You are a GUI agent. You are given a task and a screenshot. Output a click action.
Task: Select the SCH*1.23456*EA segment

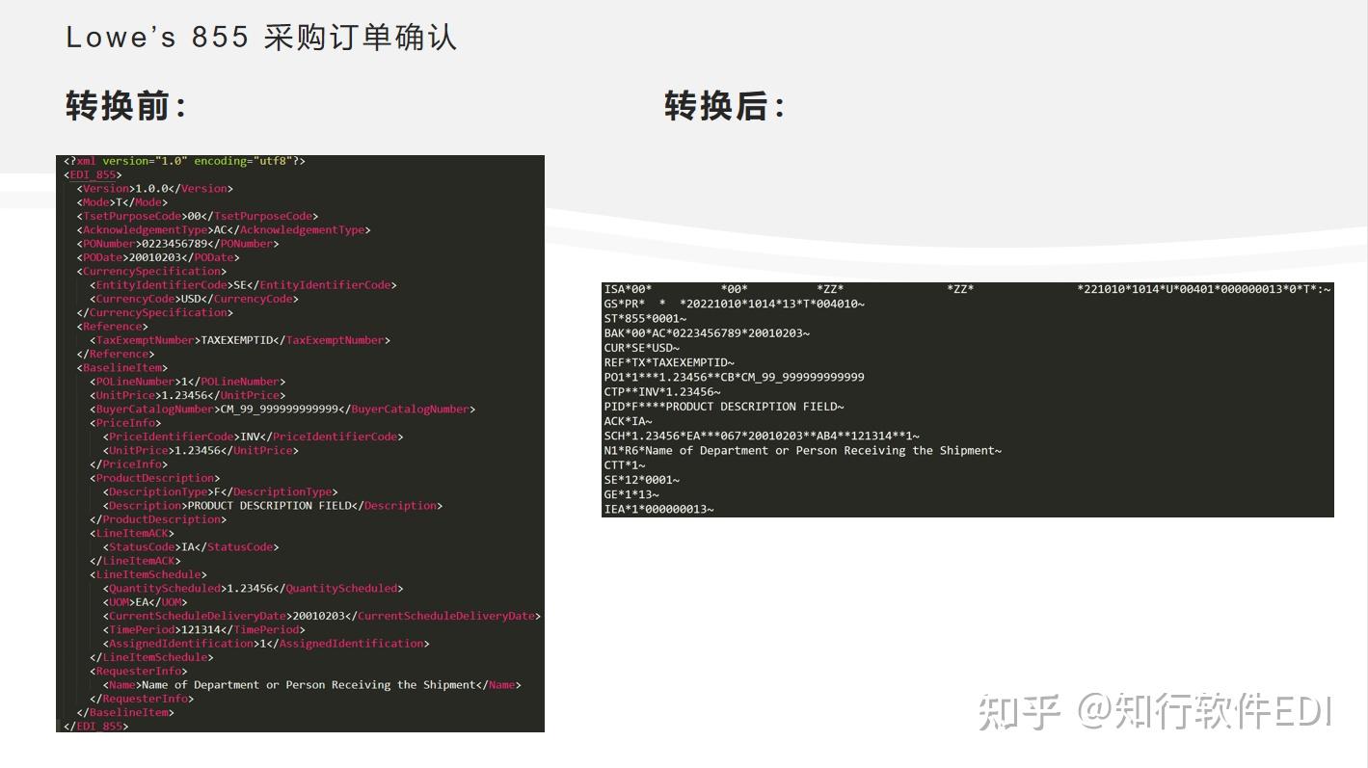click(x=762, y=436)
